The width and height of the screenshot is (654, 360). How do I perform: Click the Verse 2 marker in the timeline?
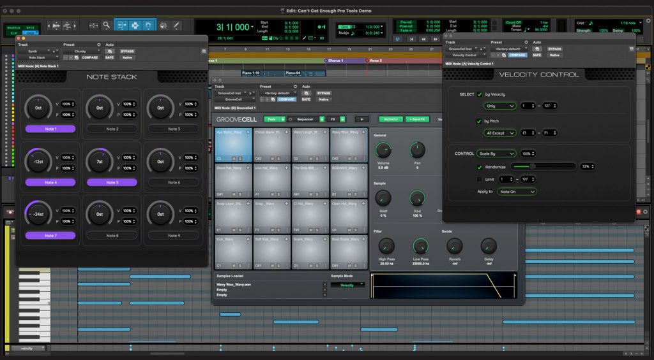(374, 61)
